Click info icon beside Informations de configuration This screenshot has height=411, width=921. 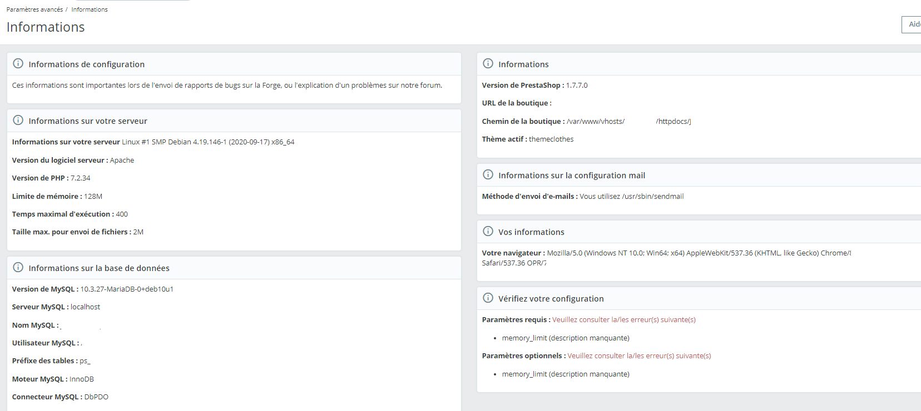tap(18, 63)
